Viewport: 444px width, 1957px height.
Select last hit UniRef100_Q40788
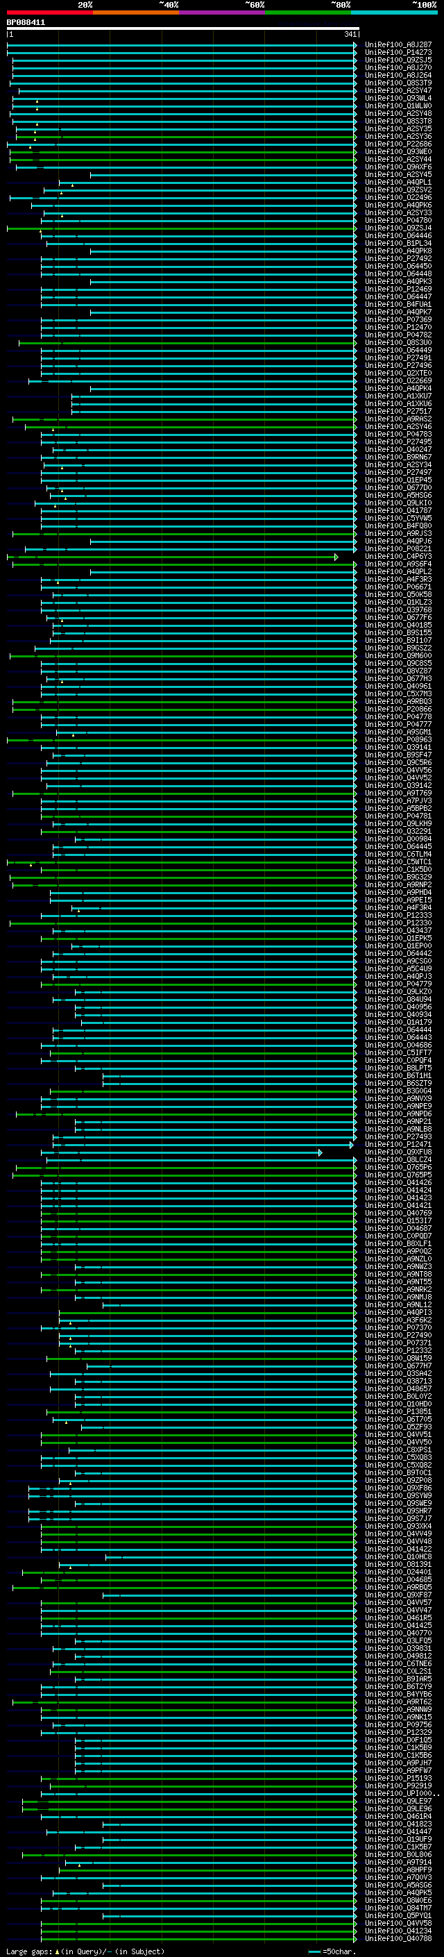[398, 1938]
